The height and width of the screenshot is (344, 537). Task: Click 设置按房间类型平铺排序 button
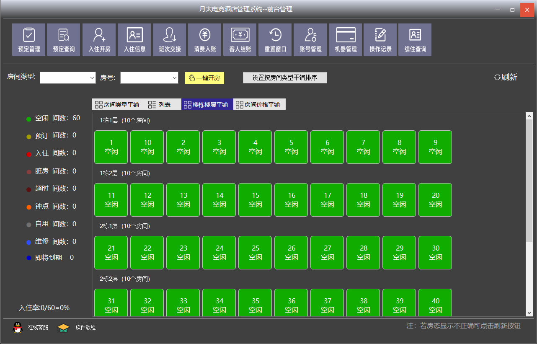(x=285, y=78)
